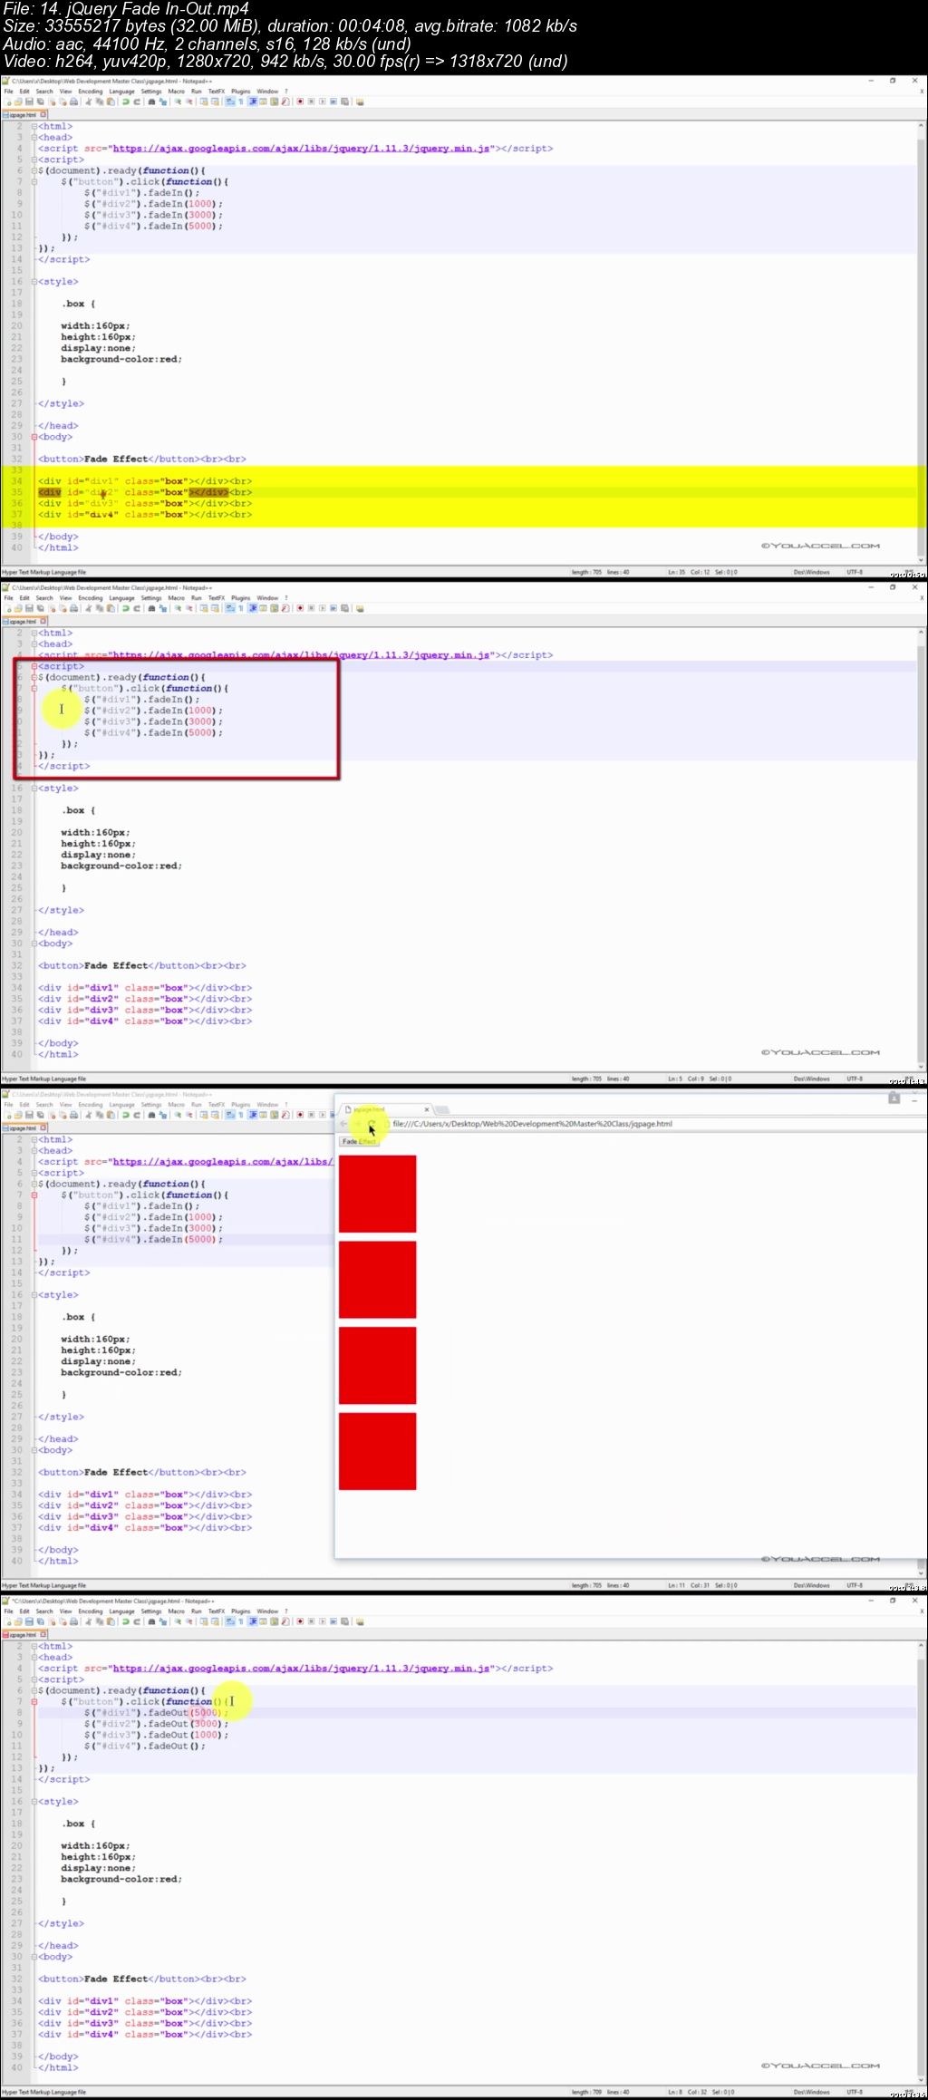The image size is (928, 2100).
Task: Click the Record Macro red dot in the bottom frame
Action: [x=300, y=1621]
